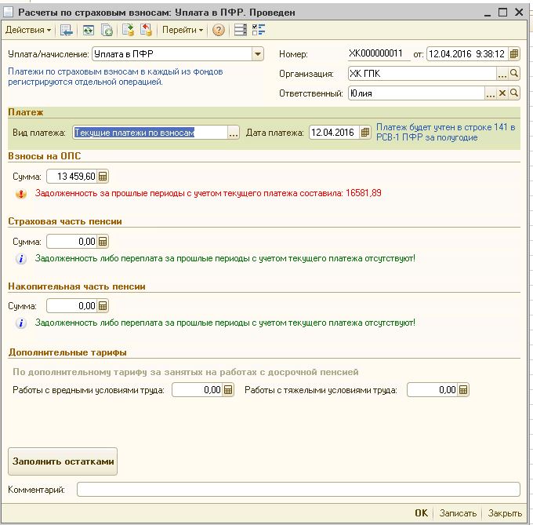This screenshot has width=533, height=525.
Task: Open calendar icon next to document date
Action: pos(514,54)
